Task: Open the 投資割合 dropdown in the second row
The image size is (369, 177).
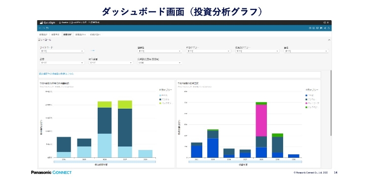Action: 159,63
